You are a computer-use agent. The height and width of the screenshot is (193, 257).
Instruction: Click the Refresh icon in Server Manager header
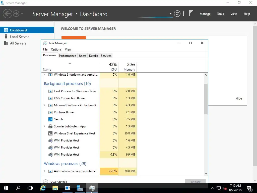pyautogui.click(x=177, y=14)
